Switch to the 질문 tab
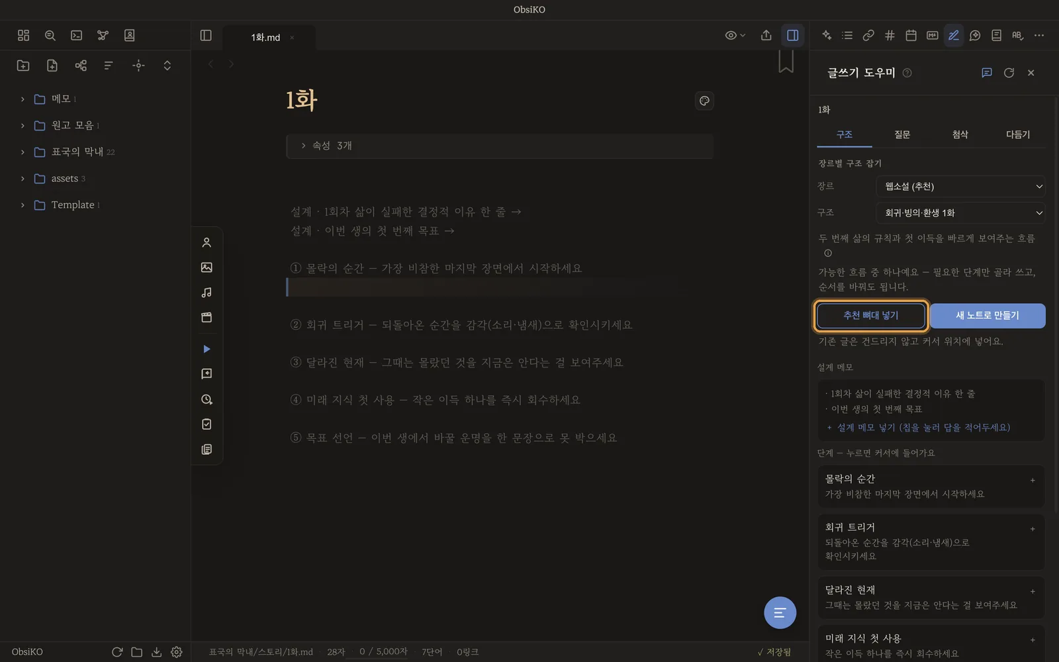The height and width of the screenshot is (662, 1059). 902,135
